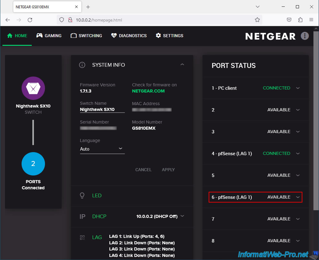
Task: List all tabs with the chevron
Action: [x=258, y=7]
